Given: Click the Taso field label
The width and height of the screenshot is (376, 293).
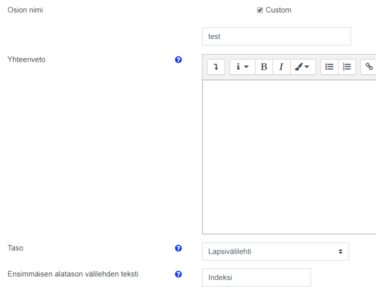Looking at the screenshot, I should coord(15,248).
